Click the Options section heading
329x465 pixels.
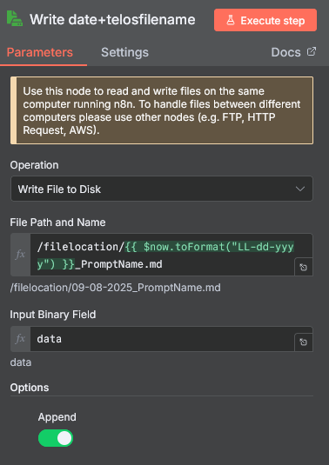tap(30, 388)
